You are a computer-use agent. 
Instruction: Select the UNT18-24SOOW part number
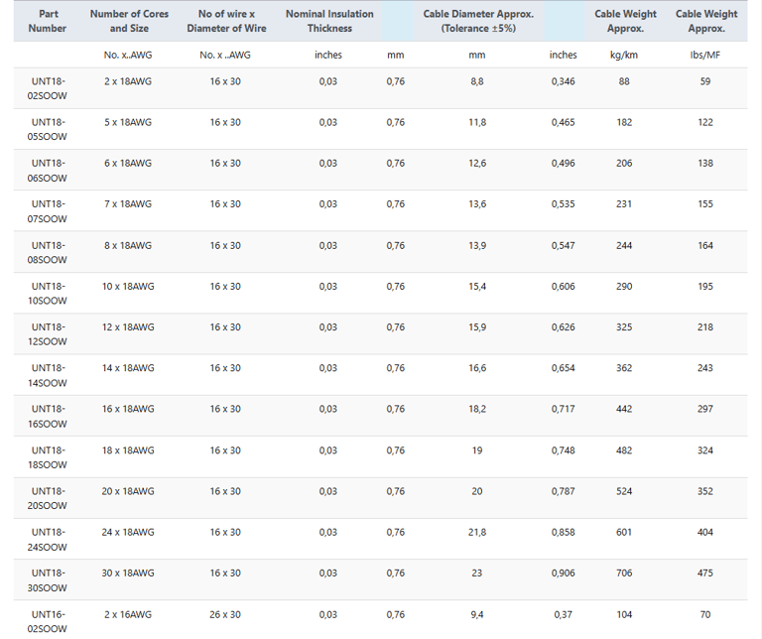click(x=48, y=539)
